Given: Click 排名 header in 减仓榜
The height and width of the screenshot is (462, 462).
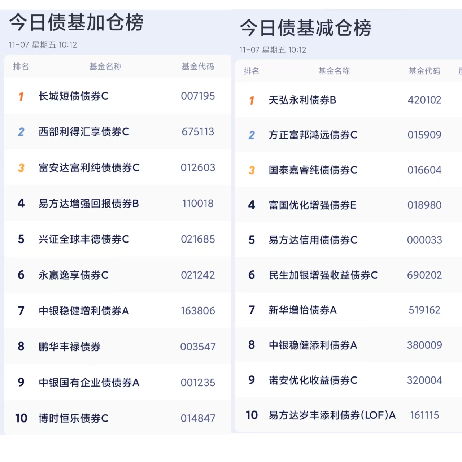Looking at the screenshot, I should [x=252, y=71].
